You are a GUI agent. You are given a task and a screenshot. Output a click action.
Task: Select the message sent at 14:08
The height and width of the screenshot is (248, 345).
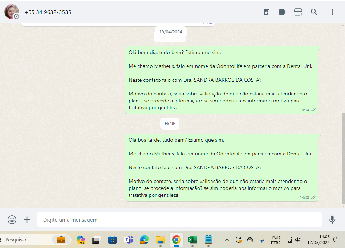pos(222,167)
